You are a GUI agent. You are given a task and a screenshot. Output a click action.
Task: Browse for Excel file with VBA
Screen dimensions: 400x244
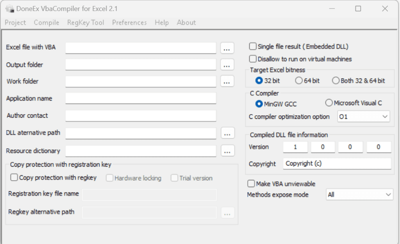227,48
